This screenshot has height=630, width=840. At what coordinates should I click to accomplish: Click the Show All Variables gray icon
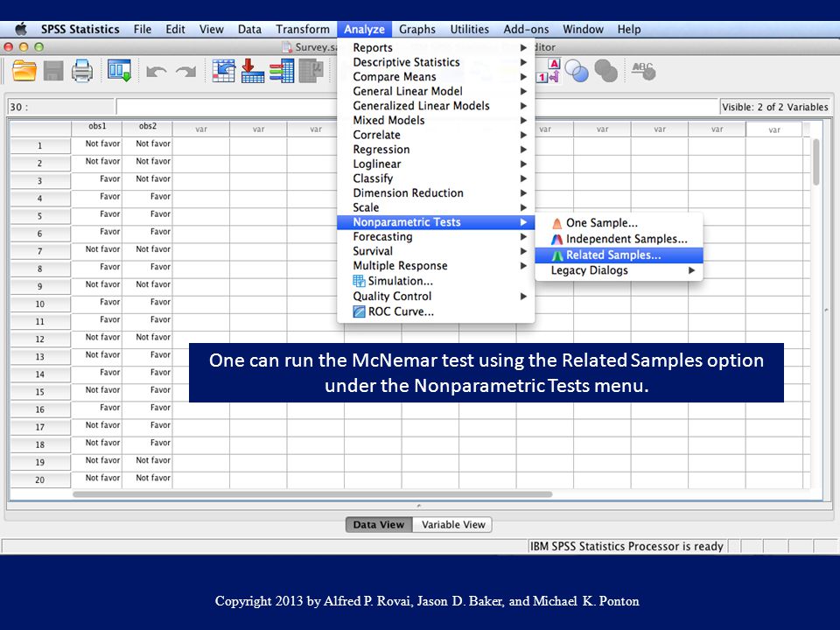pyautogui.click(x=605, y=71)
